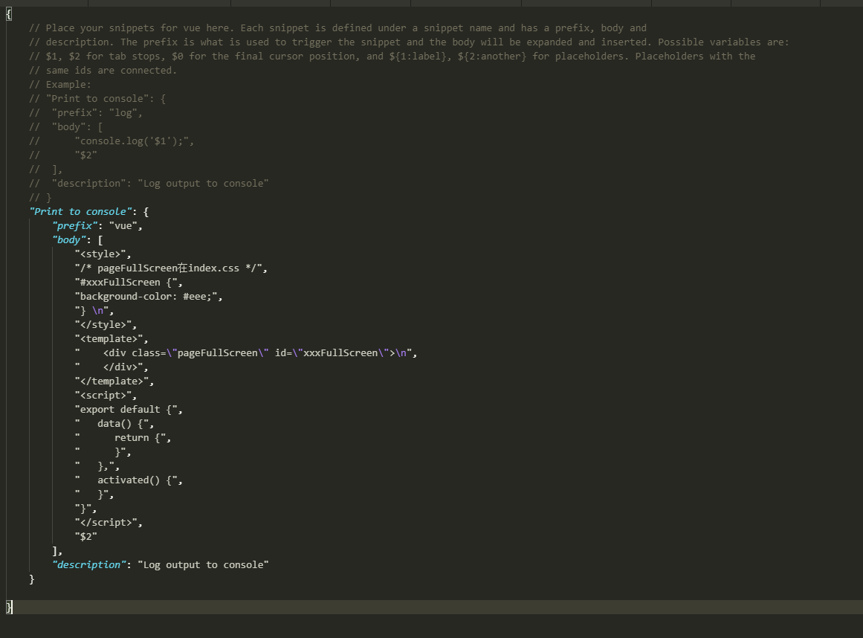Click the "</template>" closing tag string

click(x=111, y=381)
